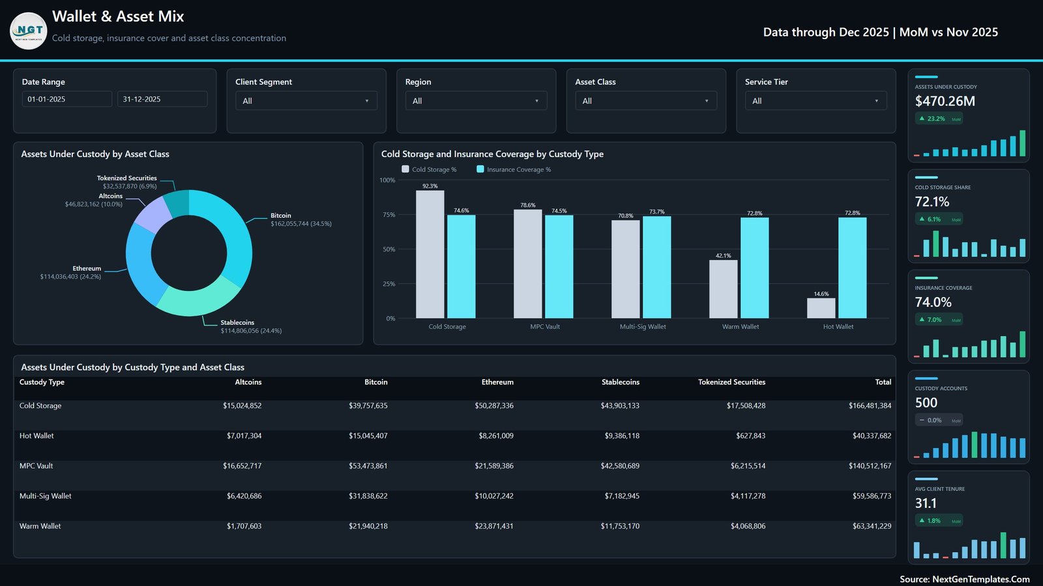
Task: Select the MPC Vault table row label
Action: (37, 466)
